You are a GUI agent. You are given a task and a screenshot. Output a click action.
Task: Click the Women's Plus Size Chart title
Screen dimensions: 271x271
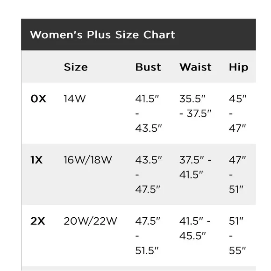pos(102,35)
